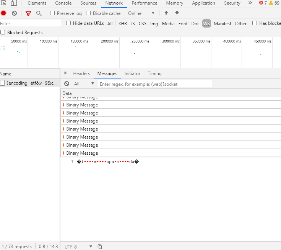
Task: Toggle the red filter funnel icon
Action: 28,13
